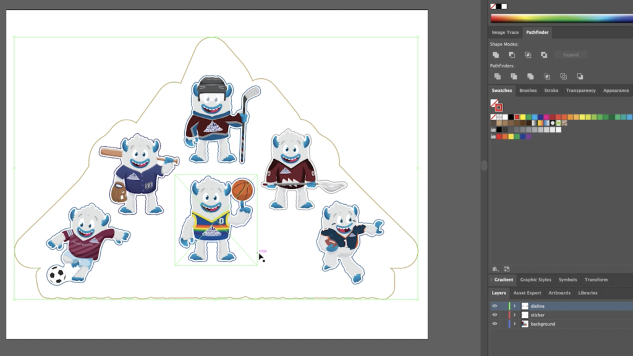Viewport: 633px width, 356px height.
Task: Click the Minus Back pathfinder icon
Action: [x=580, y=76]
